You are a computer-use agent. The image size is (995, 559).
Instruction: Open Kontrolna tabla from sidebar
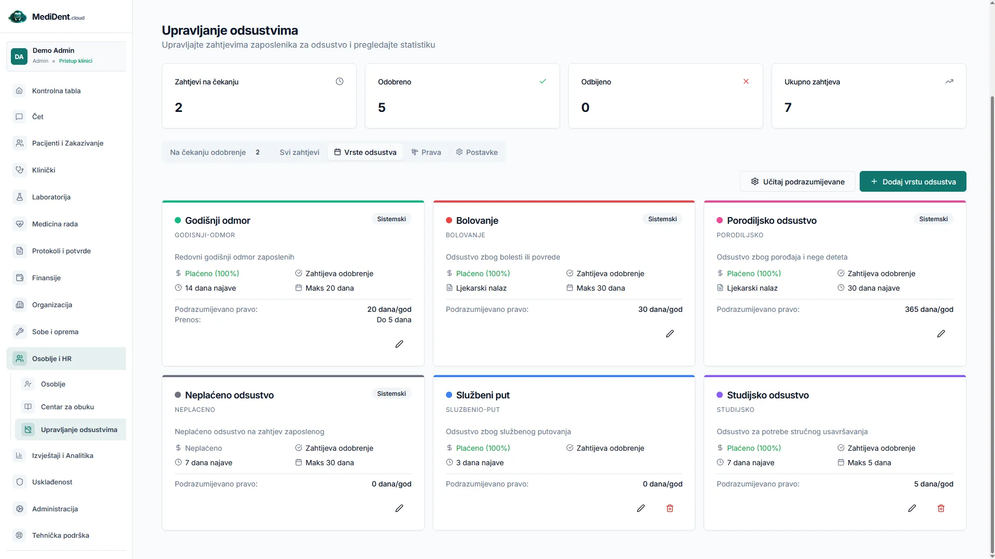tap(66, 91)
